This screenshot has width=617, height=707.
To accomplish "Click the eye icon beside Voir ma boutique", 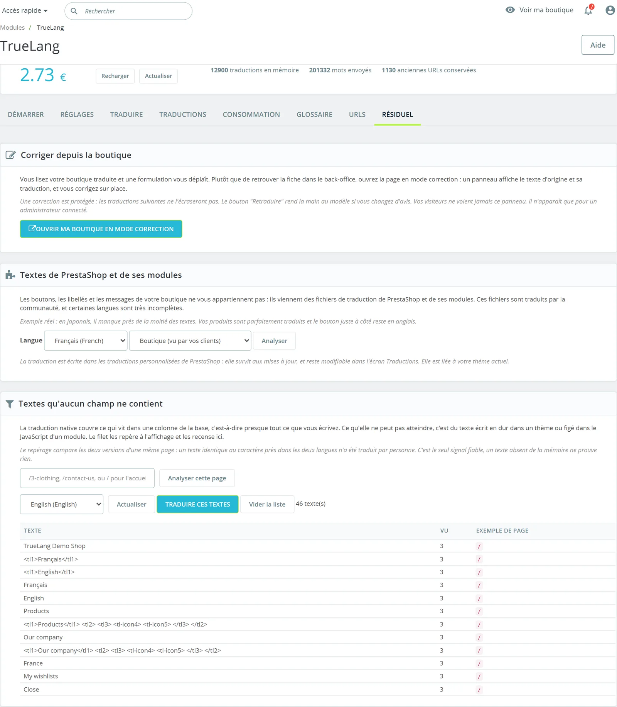I will (x=510, y=10).
